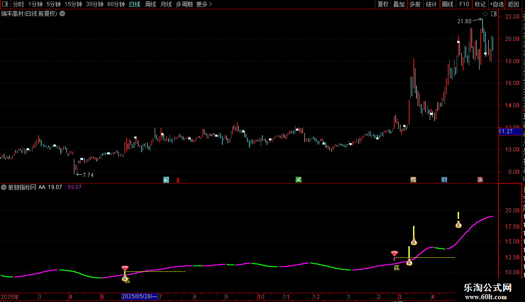
Task: Click the money bag on dashed line near March
Action: (409, 263)
